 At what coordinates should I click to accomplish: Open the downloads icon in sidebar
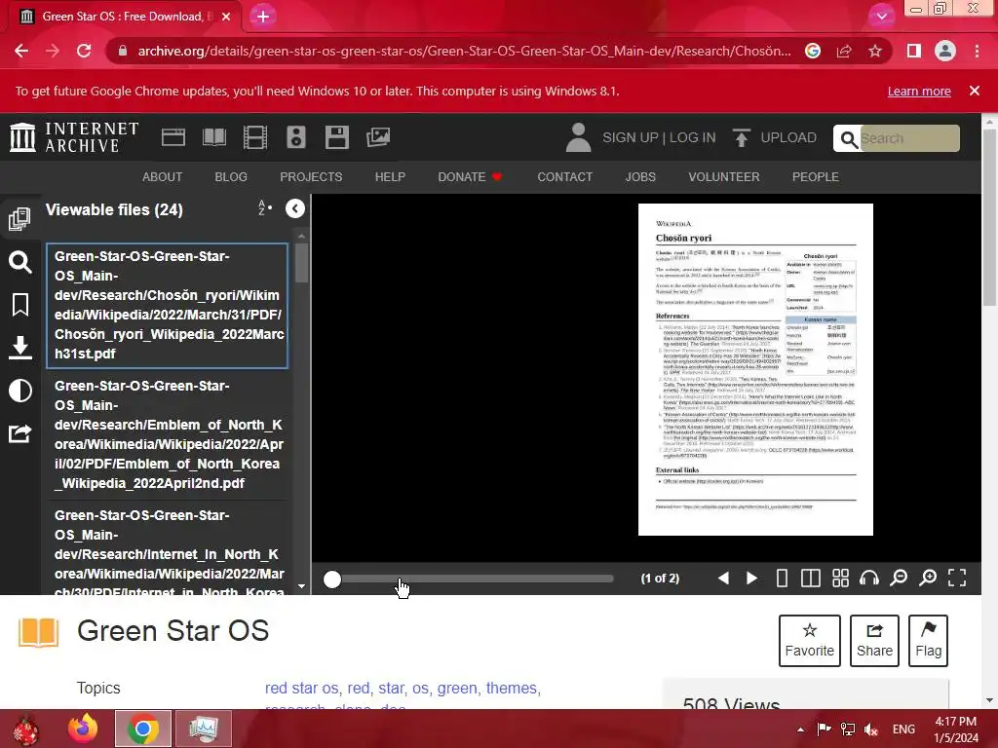click(19, 348)
